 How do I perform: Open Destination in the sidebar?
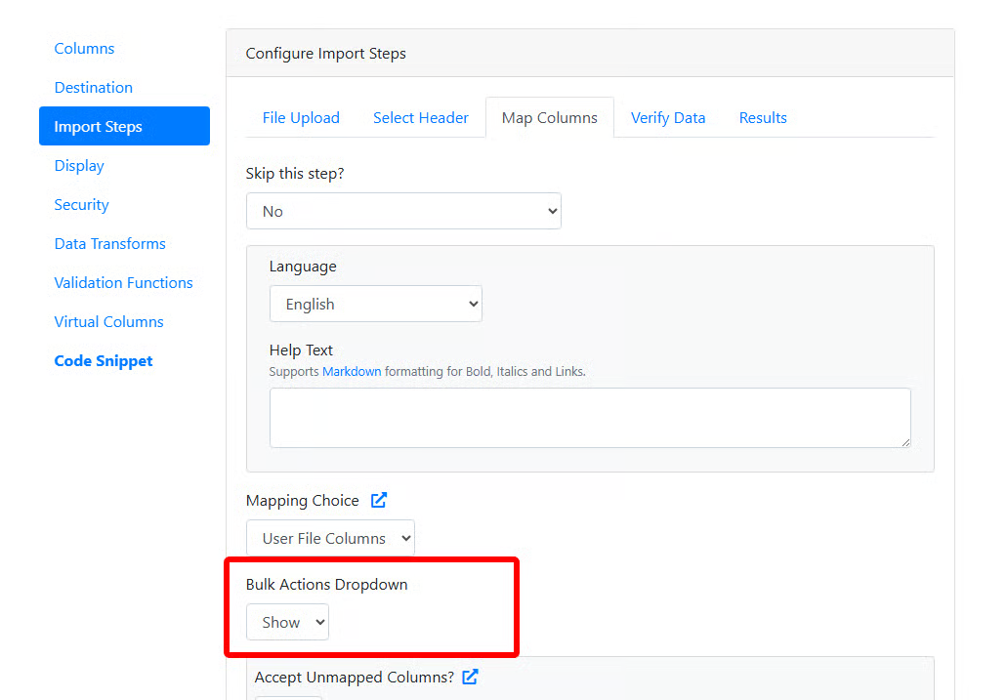[93, 87]
